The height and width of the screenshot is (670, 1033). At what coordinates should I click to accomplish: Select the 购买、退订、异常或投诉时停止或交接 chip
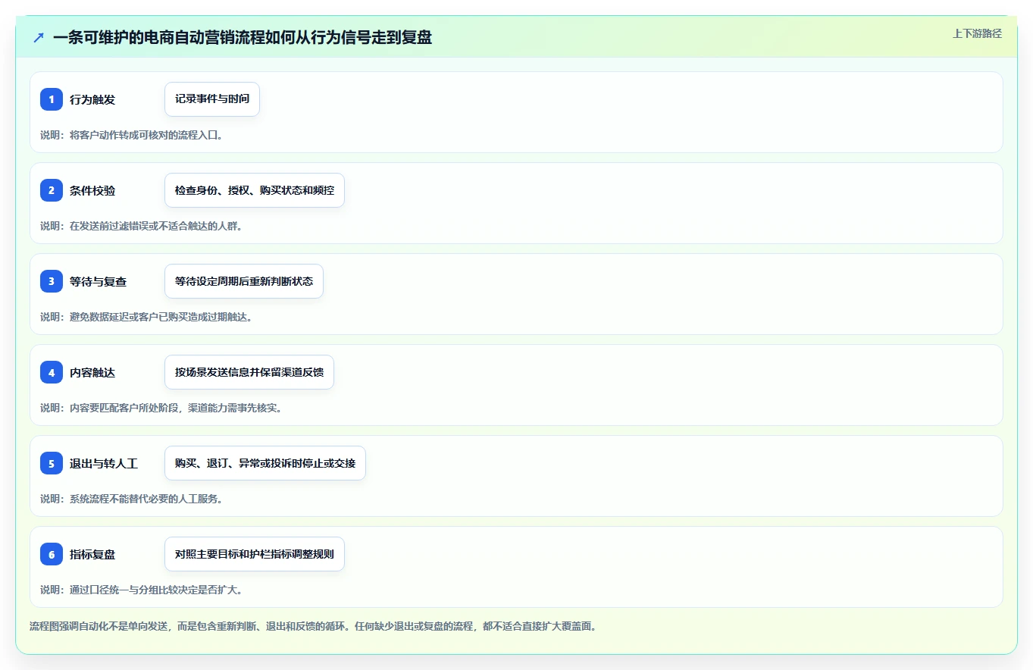[x=265, y=463]
